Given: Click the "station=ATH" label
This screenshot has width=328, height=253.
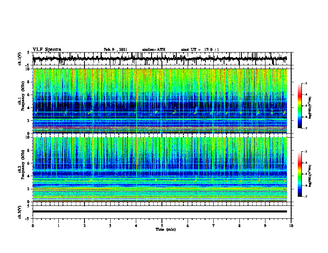Looking at the screenshot, I should pos(154,50).
